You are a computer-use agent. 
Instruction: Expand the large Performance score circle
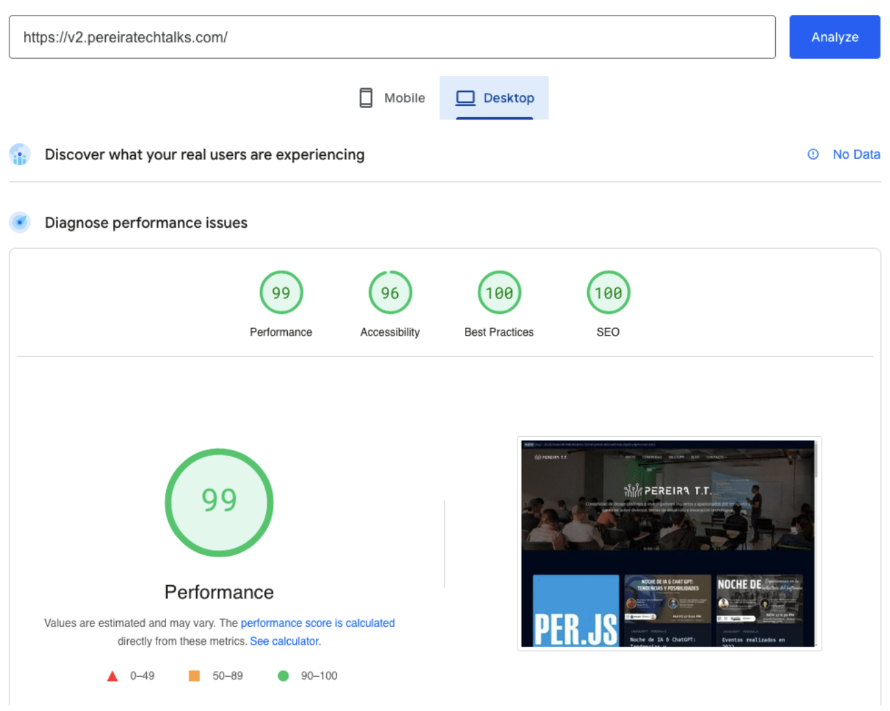pos(219,502)
